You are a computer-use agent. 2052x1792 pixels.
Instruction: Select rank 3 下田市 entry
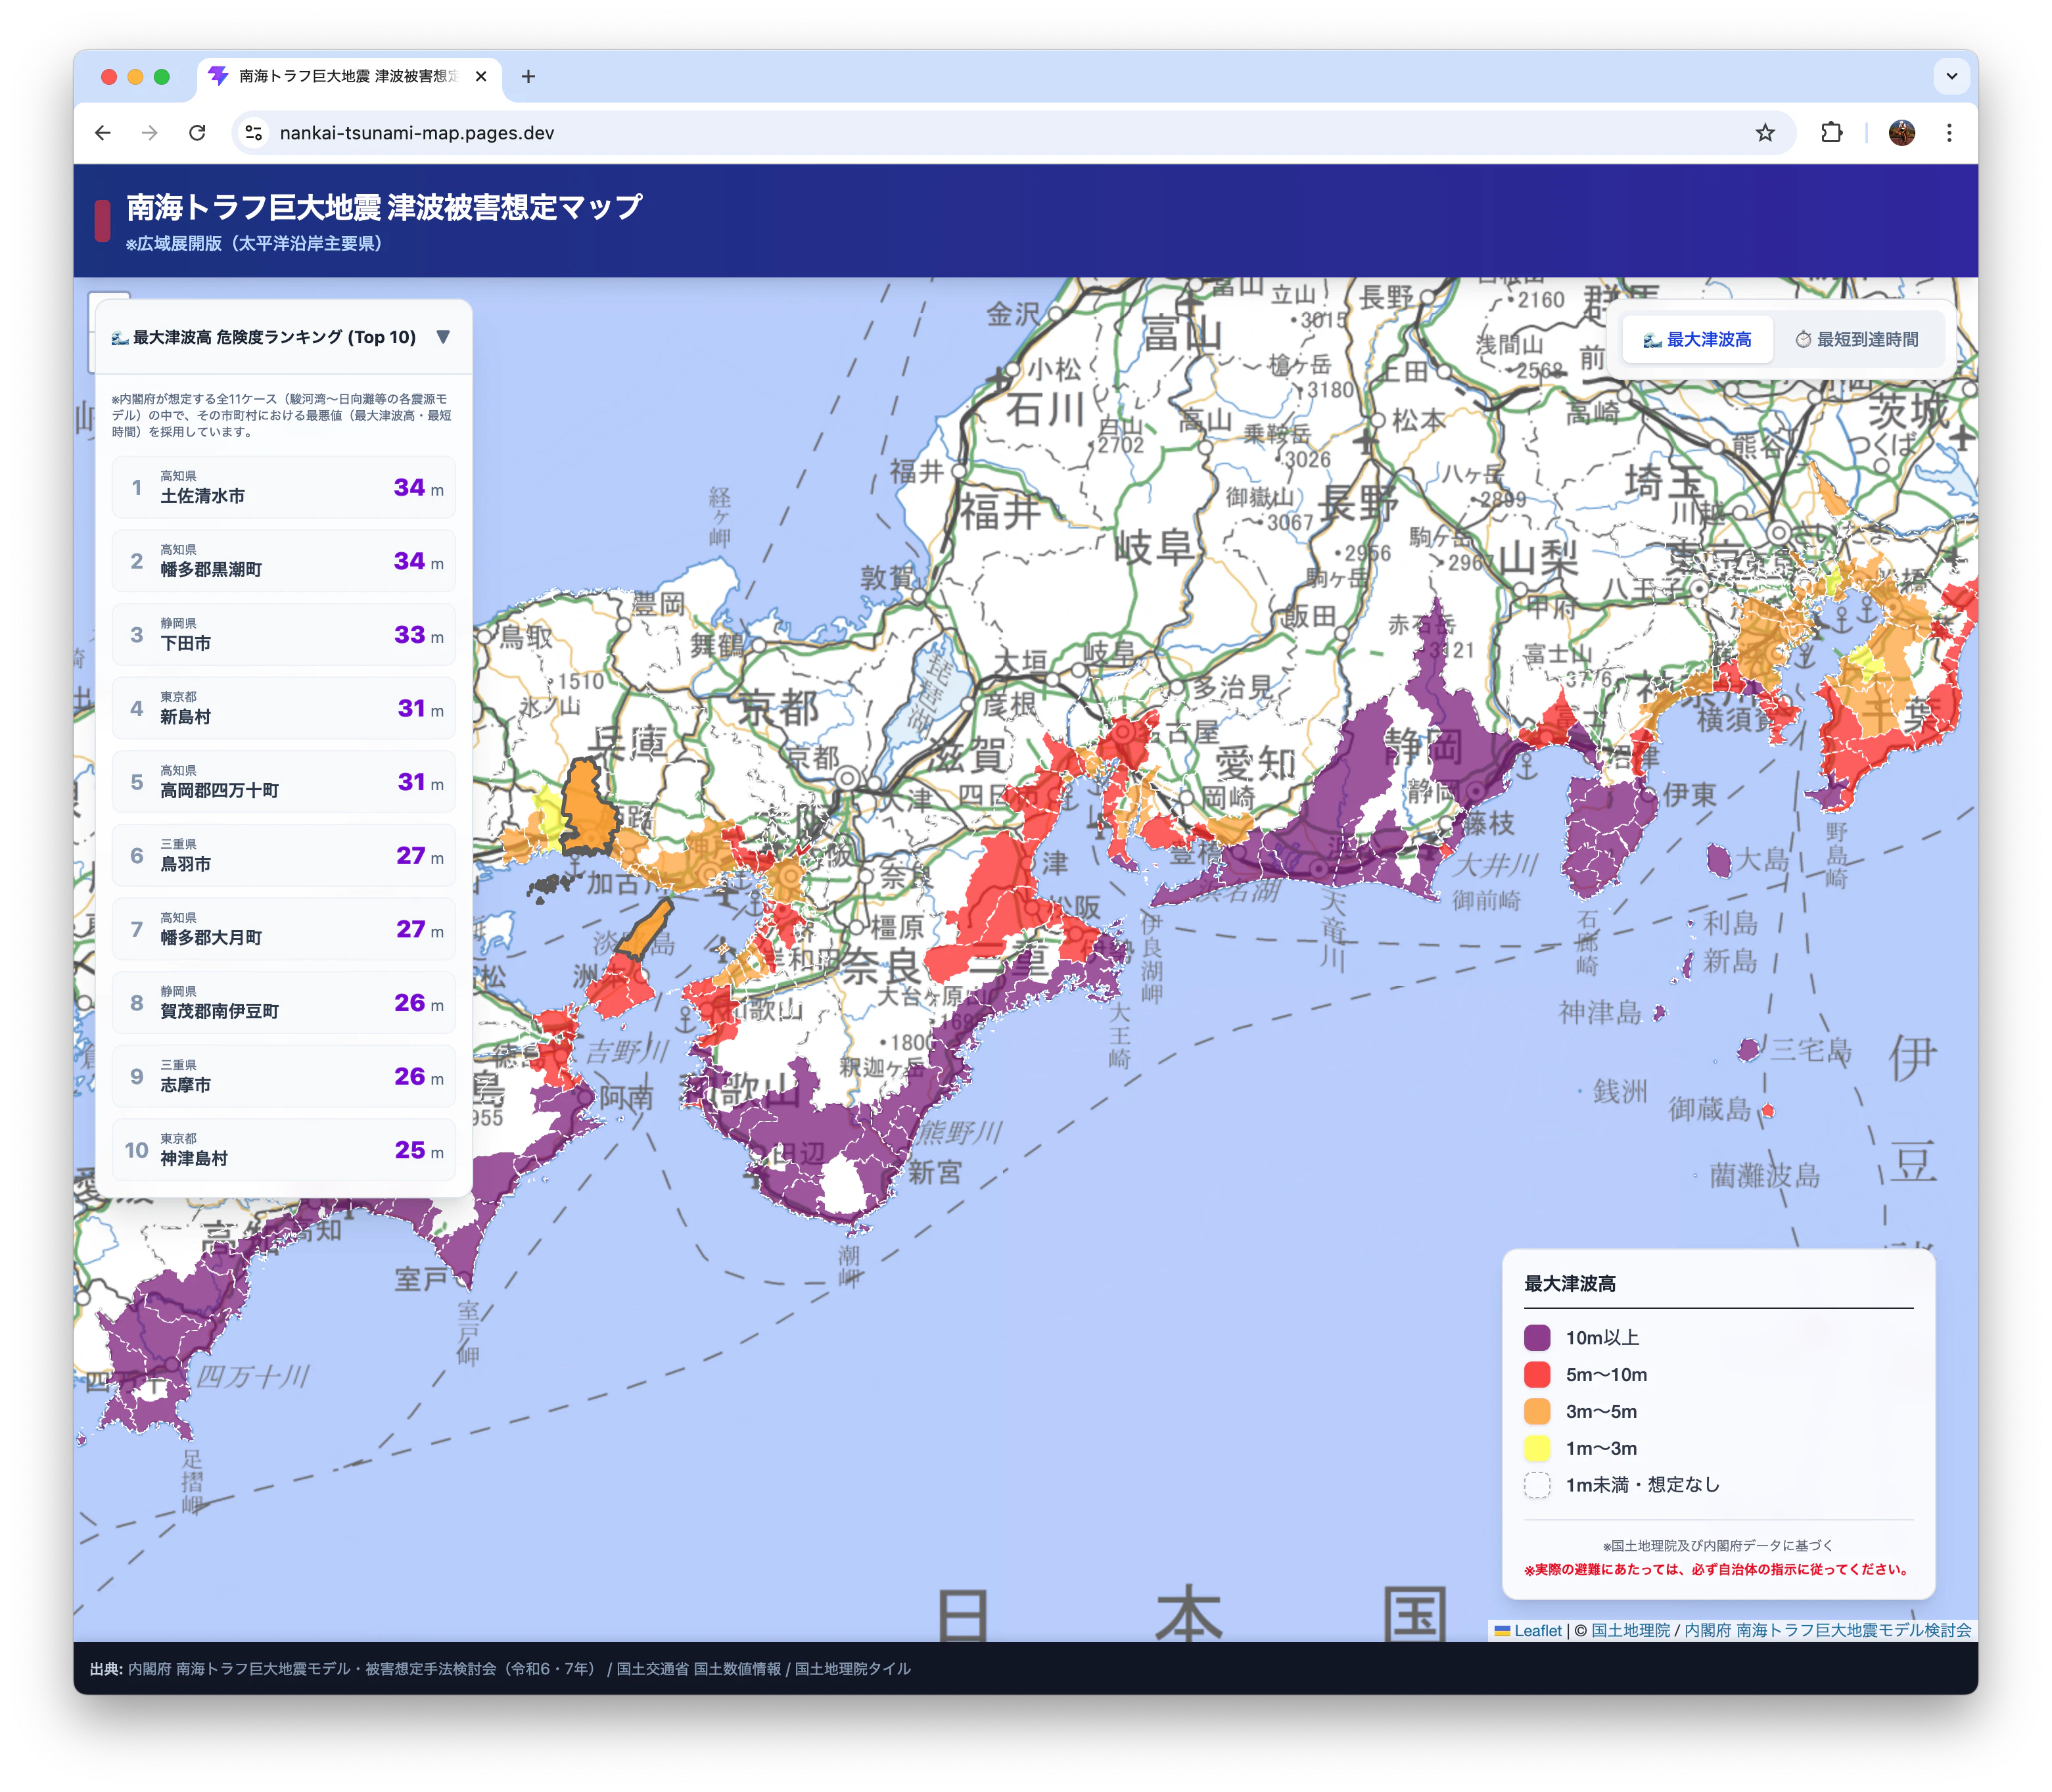(x=284, y=634)
